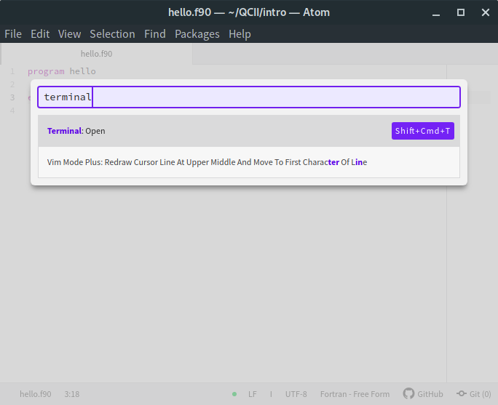The image size is (498, 405).
Task: Open the Selection menu
Action: pyautogui.click(x=112, y=34)
